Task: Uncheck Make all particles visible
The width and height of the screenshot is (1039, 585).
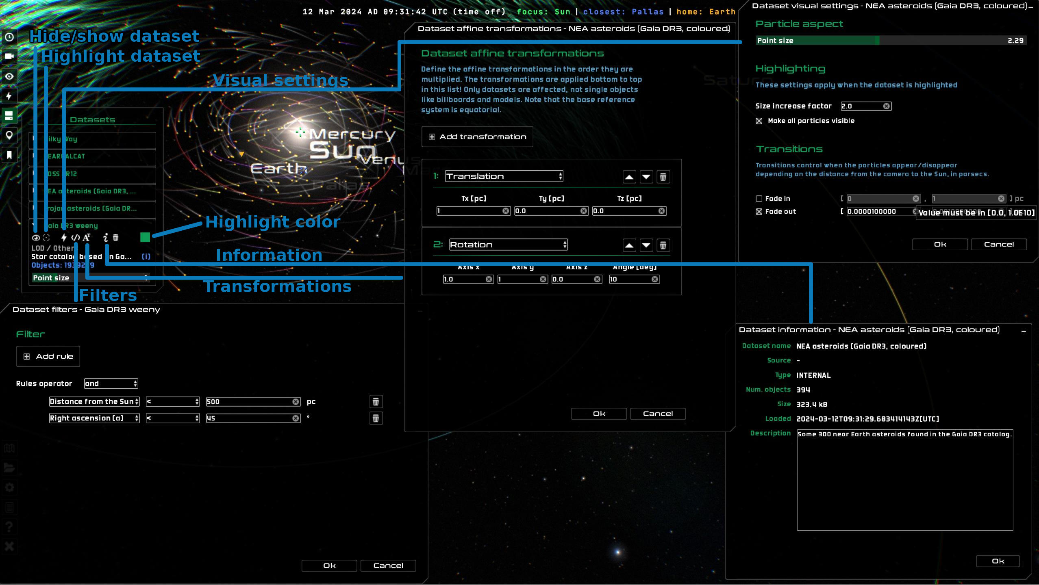Action: point(759,121)
